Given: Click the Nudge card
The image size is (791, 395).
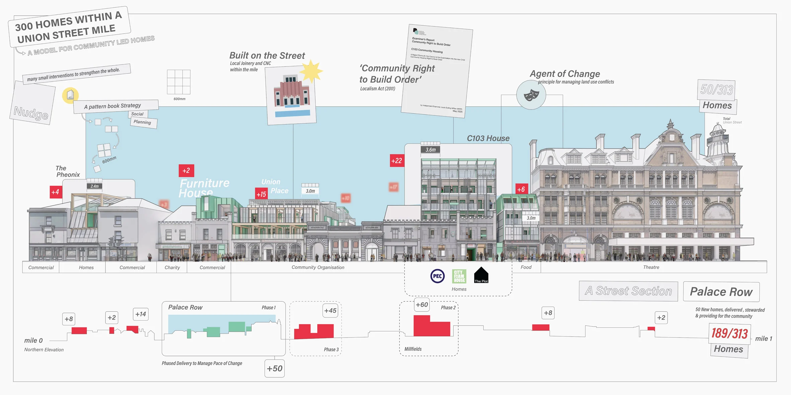Looking at the screenshot, I should tap(32, 104).
